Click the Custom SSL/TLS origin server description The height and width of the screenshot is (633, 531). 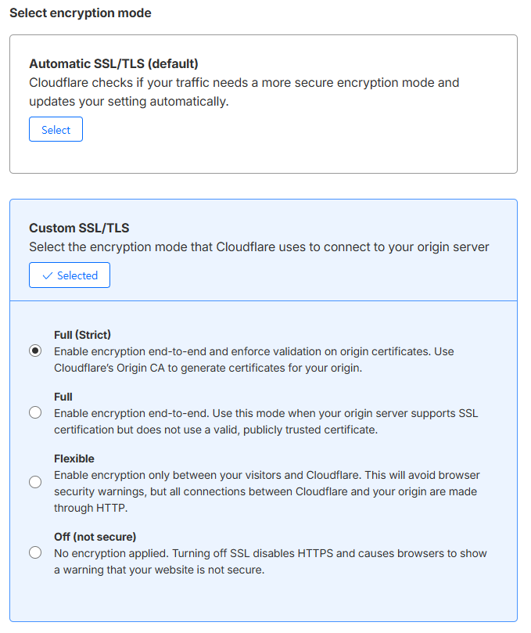tap(259, 247)
